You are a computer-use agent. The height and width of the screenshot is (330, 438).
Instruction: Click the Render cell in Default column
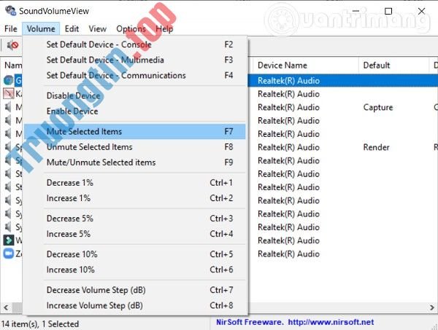coord(376,147)
